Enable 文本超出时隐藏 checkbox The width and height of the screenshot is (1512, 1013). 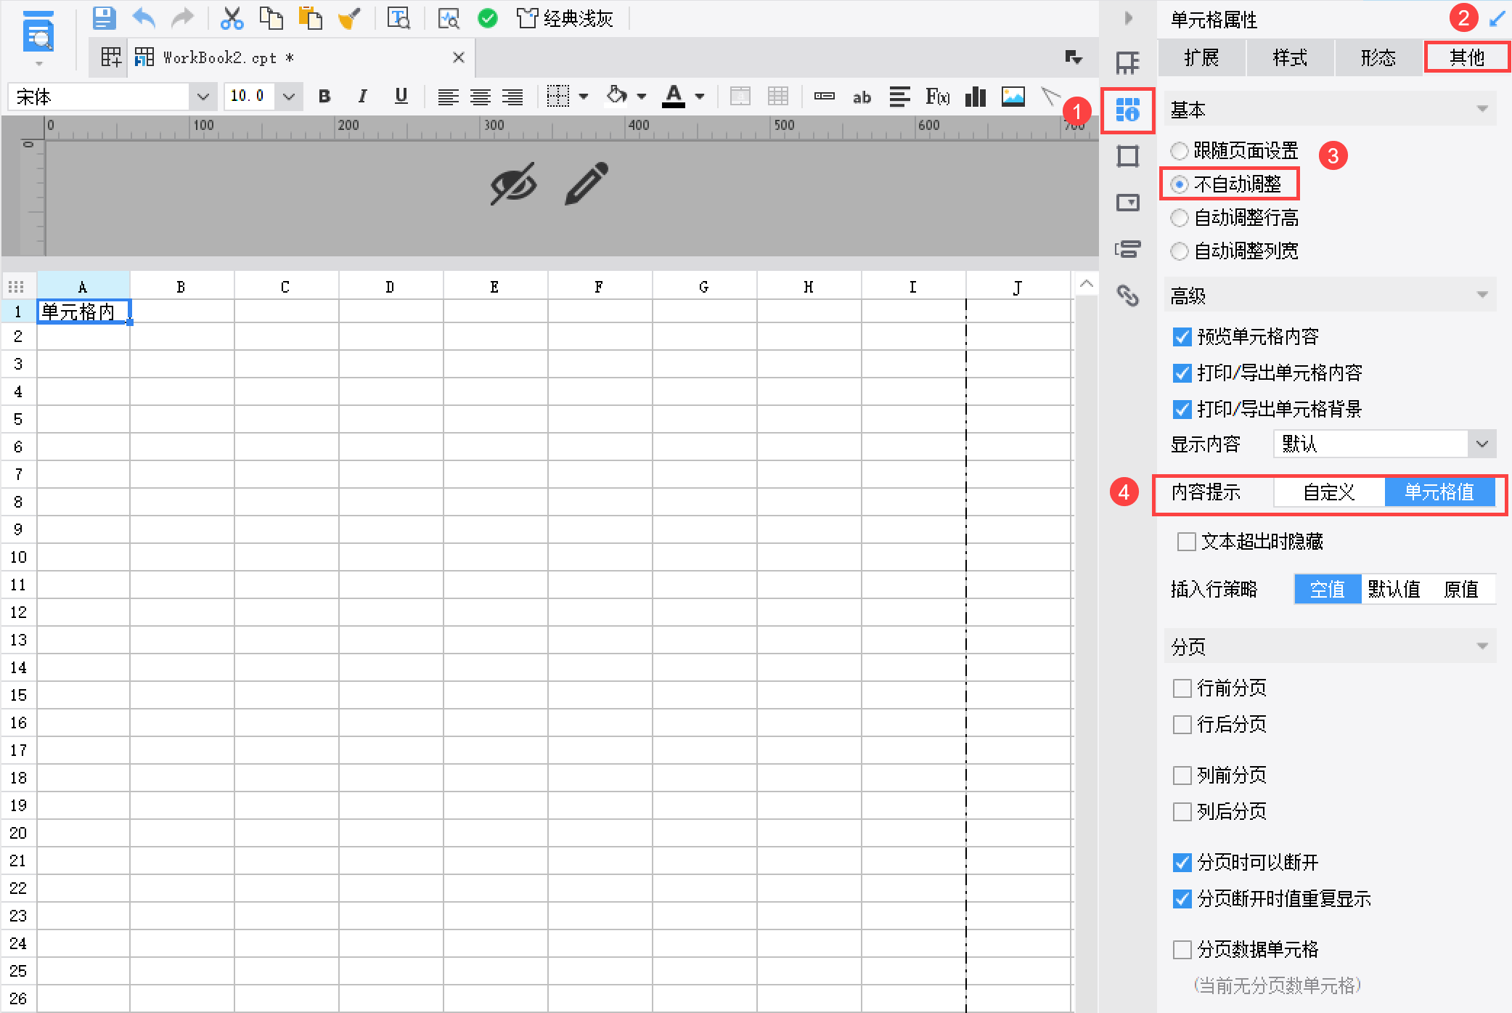1186,542
